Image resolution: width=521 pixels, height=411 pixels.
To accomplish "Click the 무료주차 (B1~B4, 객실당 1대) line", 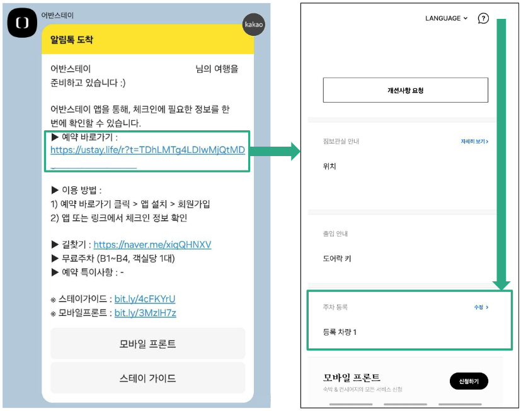I will pyautogui.click(x=113, y=258).
